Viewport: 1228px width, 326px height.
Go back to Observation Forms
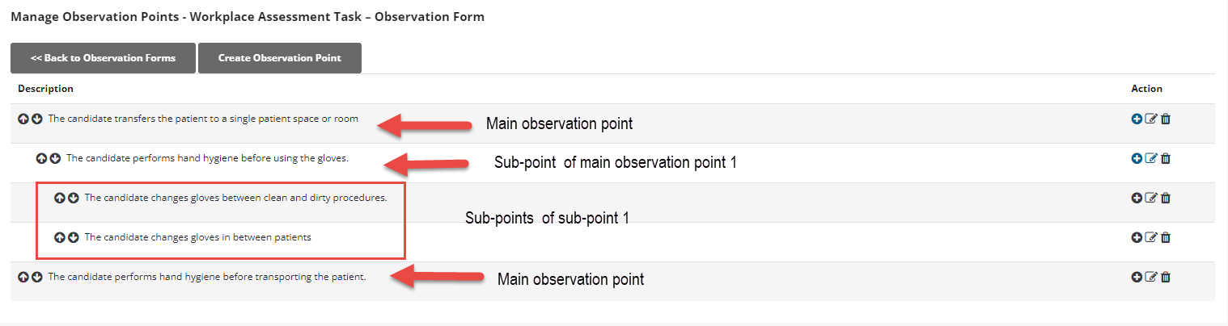tap(103, 58)
